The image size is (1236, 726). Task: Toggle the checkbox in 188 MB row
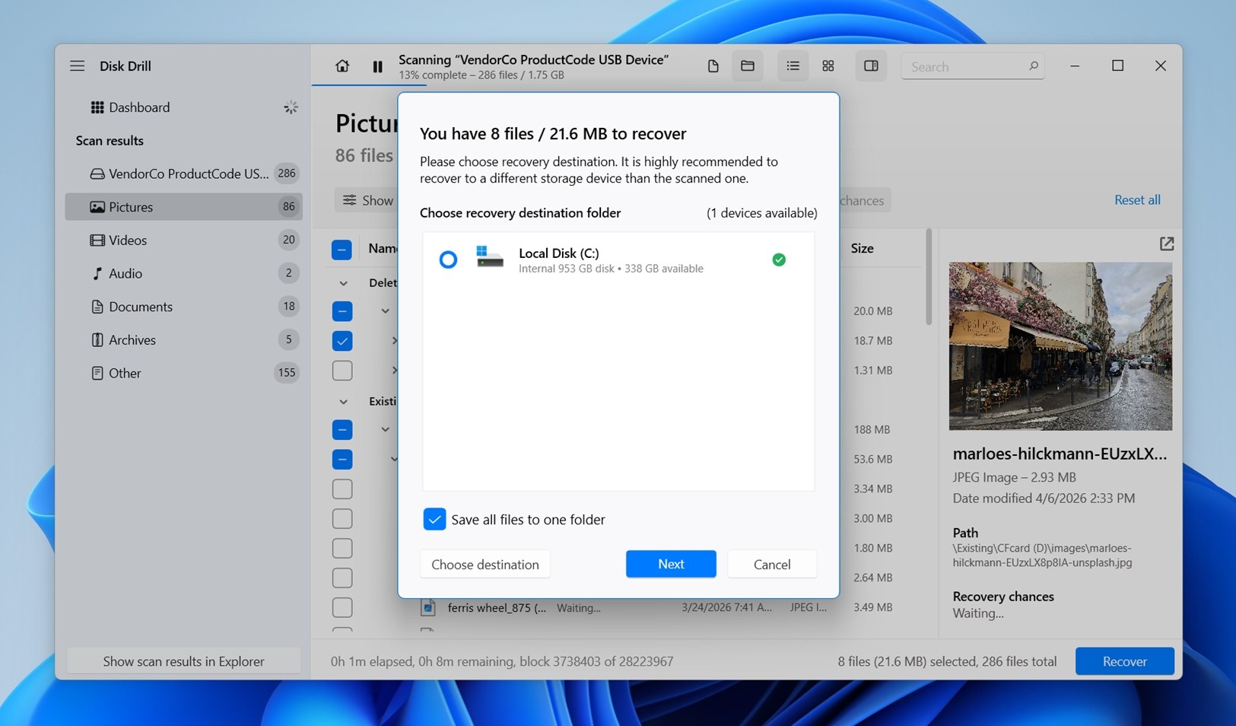click(x=342, y=430)
